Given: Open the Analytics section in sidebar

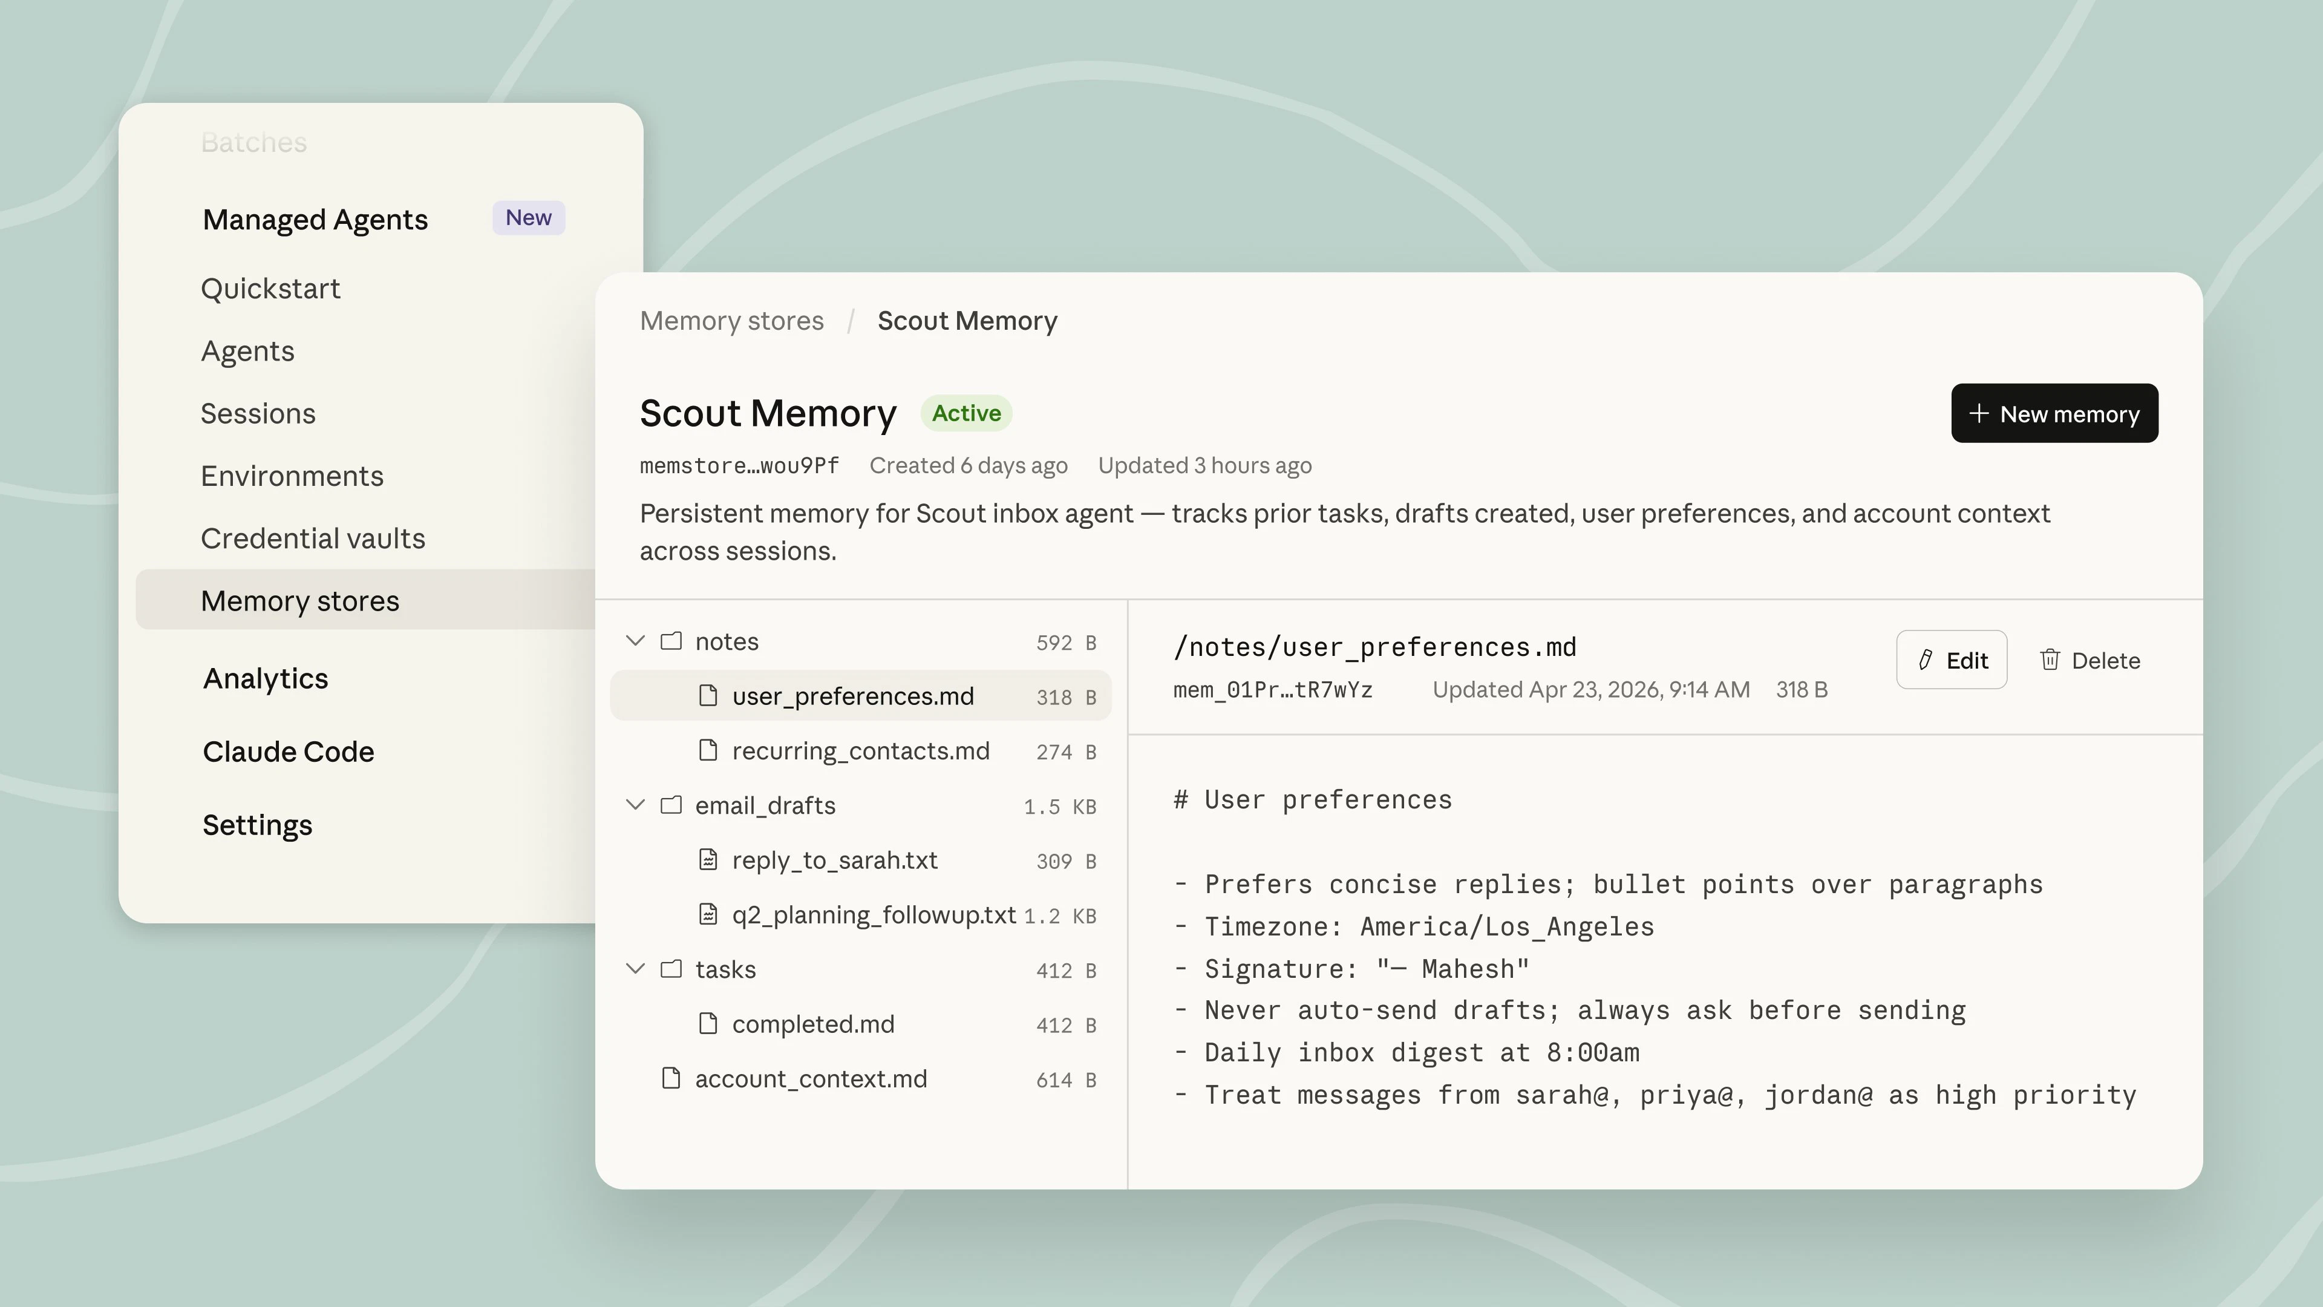Looking at the screenshot, I should 265,678.
